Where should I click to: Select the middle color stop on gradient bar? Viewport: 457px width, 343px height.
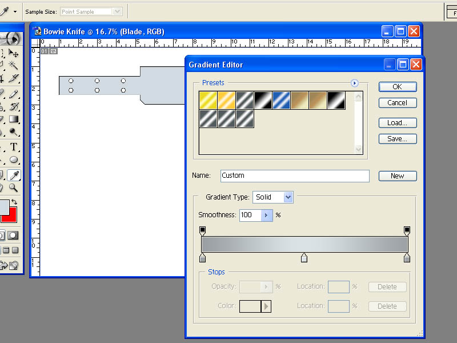[x=304, y=258]
